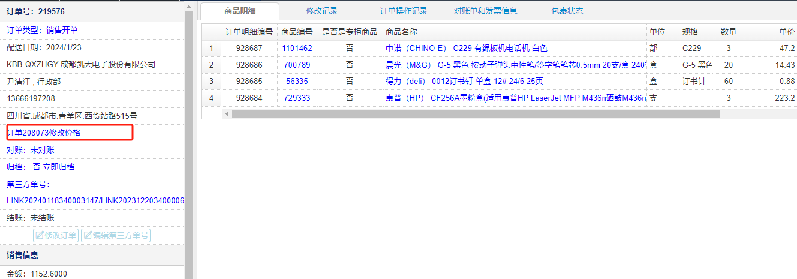Click the contact 尹清江 , 行政部

click(x=34, y=82)
